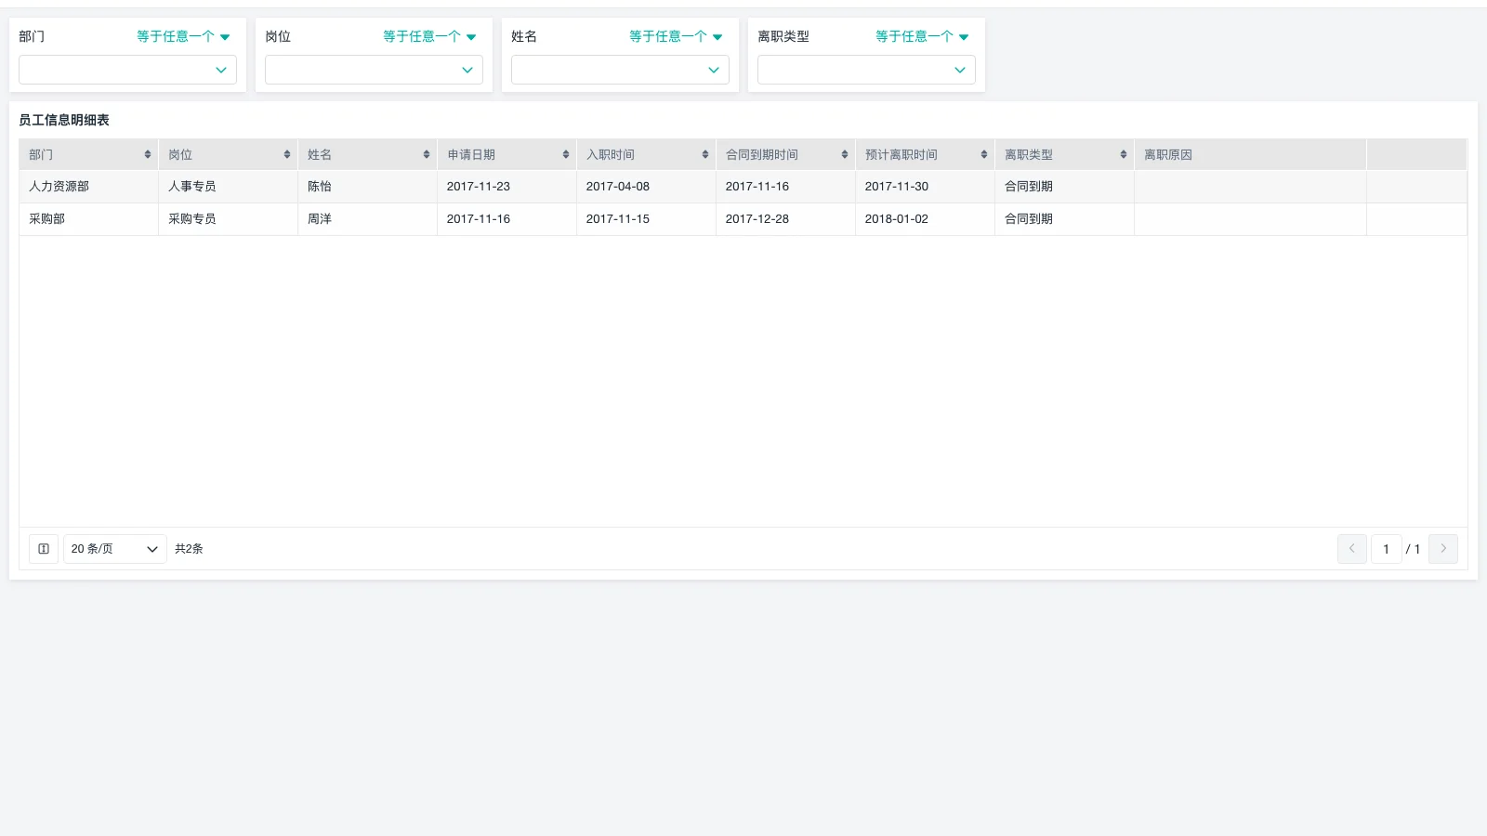The width and height of the screenshot is (1487, 836).
Task: Select the 陈怡 cell in the table
Action: (x=320, y=187)
